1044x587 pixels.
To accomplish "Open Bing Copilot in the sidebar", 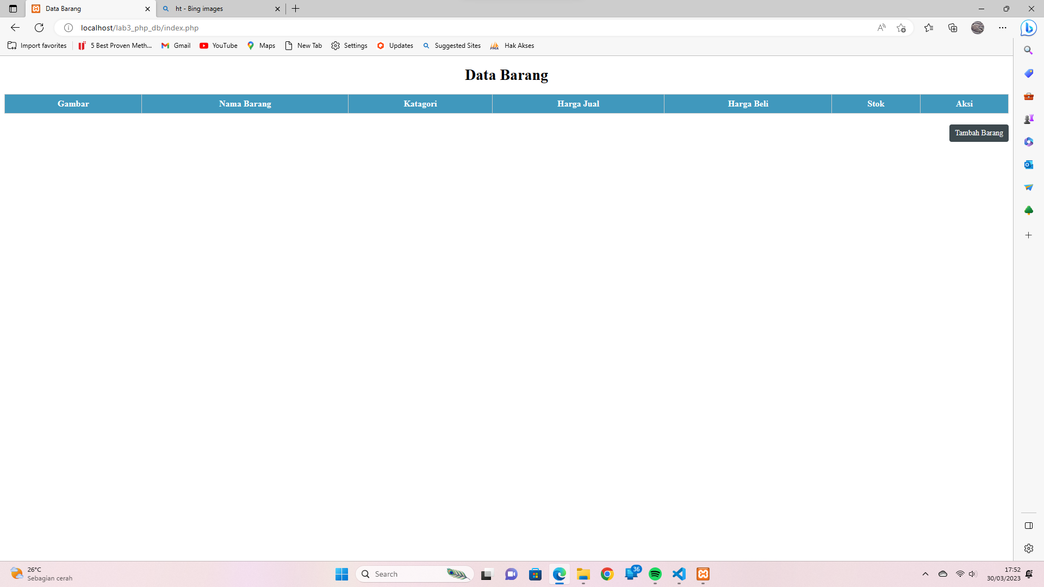I will 1029,28.
